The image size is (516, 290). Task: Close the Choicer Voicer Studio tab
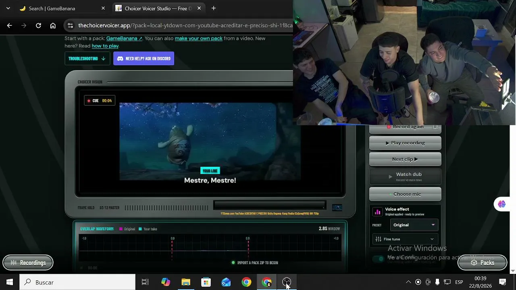199,8
